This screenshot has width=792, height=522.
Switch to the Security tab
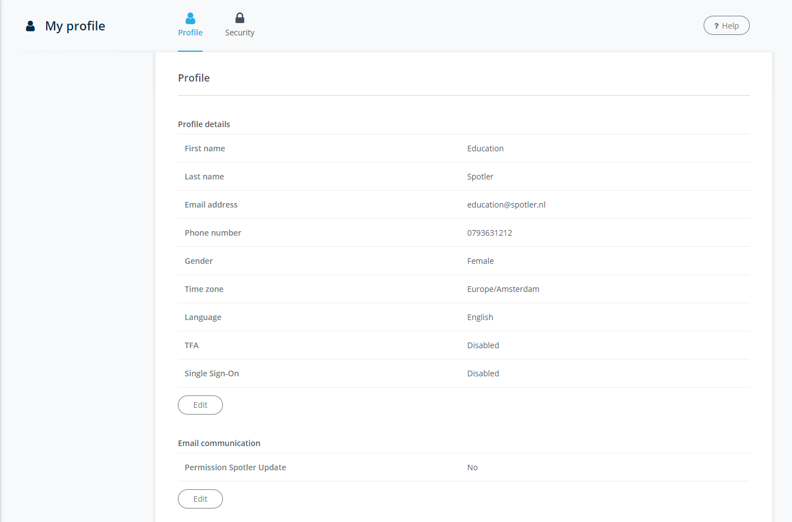point(240,33)
